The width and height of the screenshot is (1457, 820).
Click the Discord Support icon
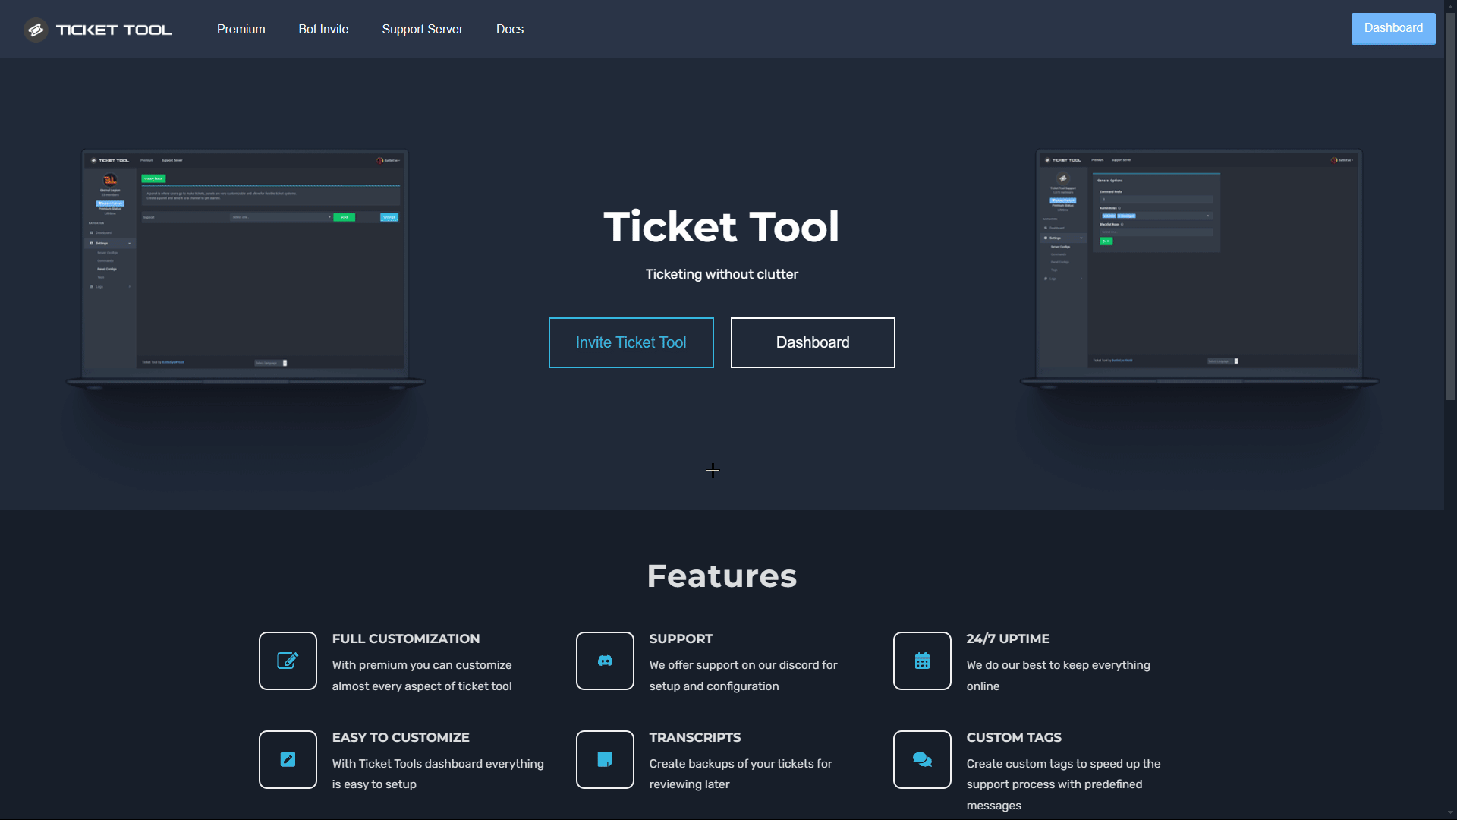[605, 661]
